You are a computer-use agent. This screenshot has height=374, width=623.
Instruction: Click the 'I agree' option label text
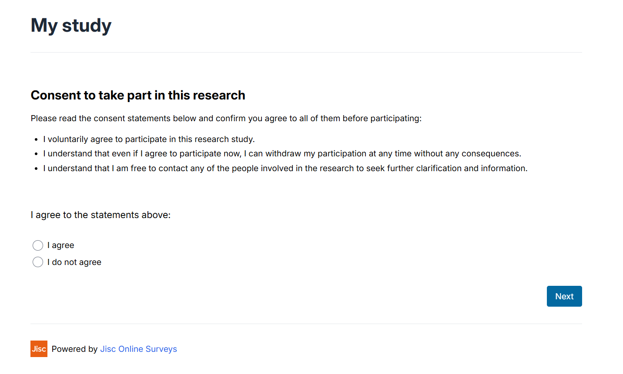point(61,245)
